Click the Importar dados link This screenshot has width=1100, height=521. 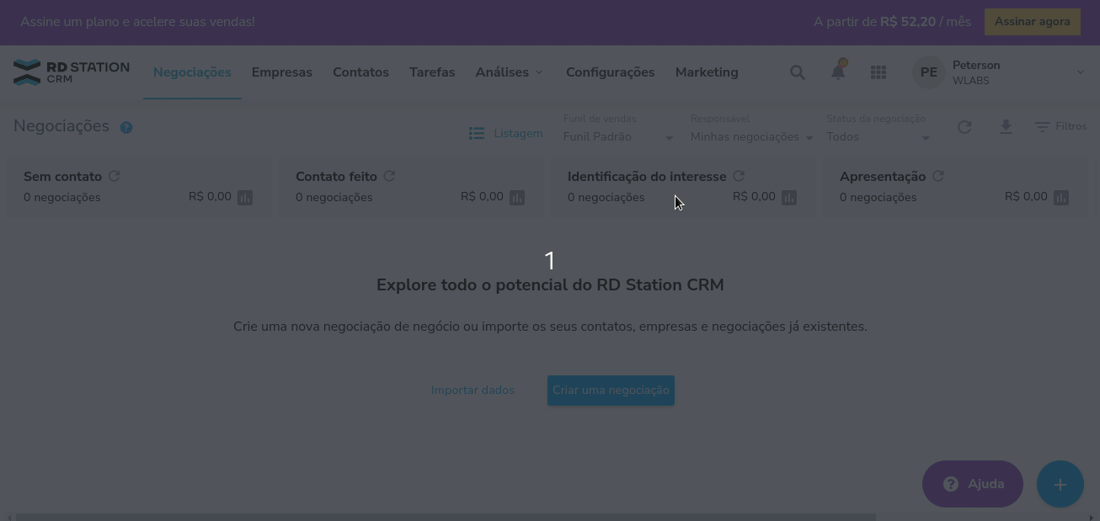473,390
